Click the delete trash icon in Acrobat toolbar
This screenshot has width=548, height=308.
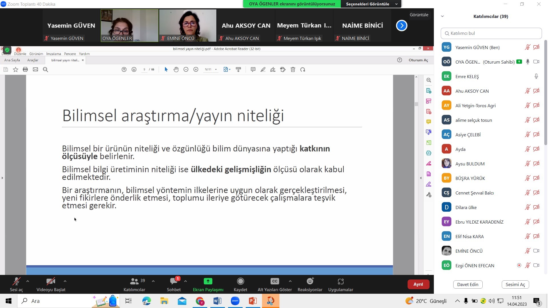(293, 70)
